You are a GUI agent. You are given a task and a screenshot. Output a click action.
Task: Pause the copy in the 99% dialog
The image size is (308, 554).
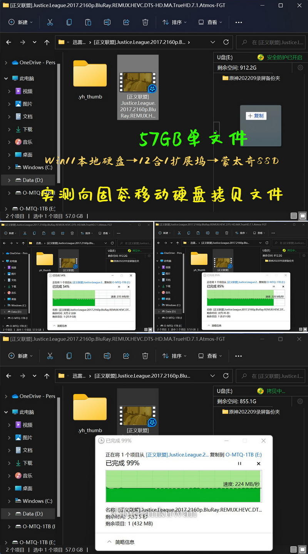coord(239,463)
